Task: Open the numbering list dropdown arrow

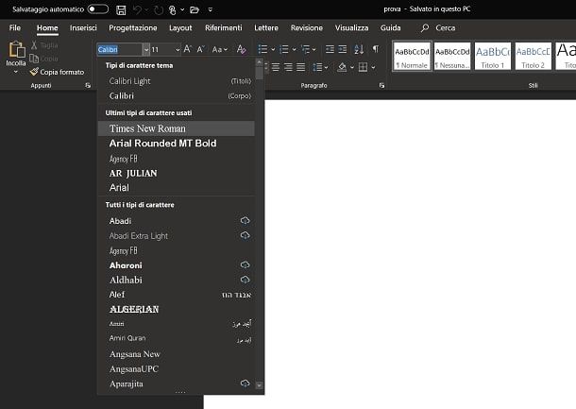Action: pyautogui.click(x=294, y=49)
